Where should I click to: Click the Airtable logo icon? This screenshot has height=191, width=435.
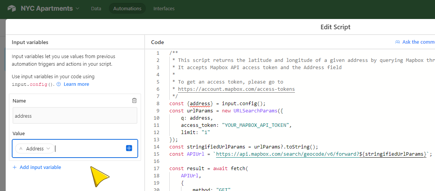[x=12, y=8]
